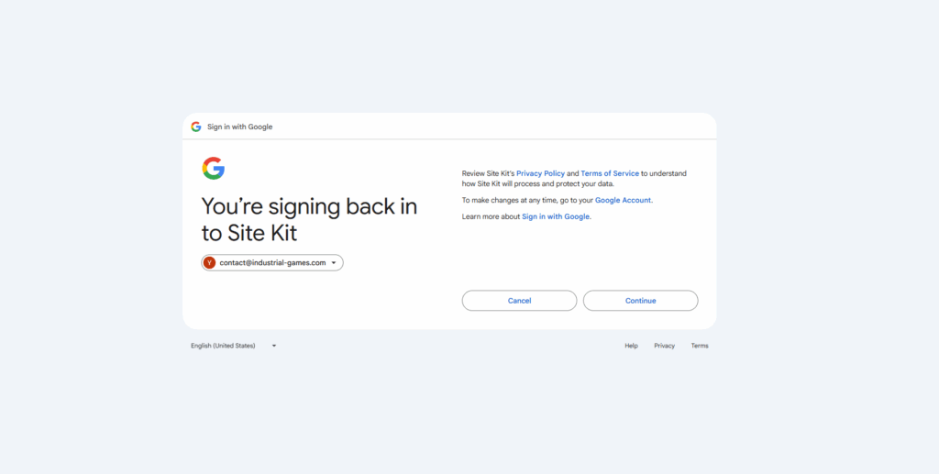Select the contact@industrial-games.com account email

(x=272, y=263)
